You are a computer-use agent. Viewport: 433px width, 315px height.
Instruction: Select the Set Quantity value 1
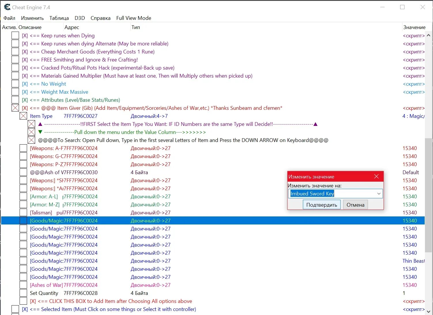tap(404, 293)
